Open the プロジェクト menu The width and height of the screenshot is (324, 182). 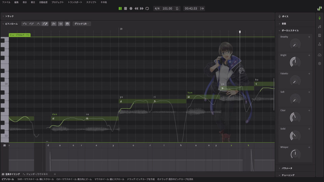pyautogui.click(x=58, y=2)
